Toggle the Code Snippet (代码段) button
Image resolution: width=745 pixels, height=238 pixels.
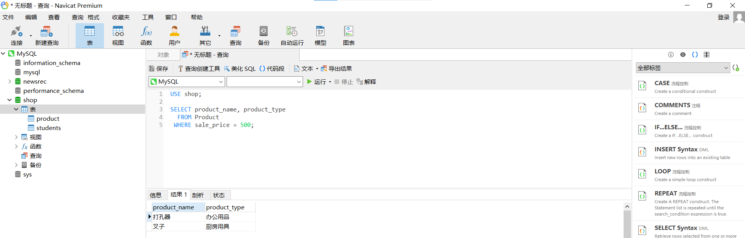click(272, 68)
